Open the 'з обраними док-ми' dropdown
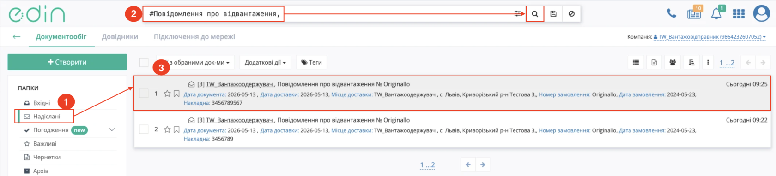Screen dimensions: 776x176 tap(196, 62)
